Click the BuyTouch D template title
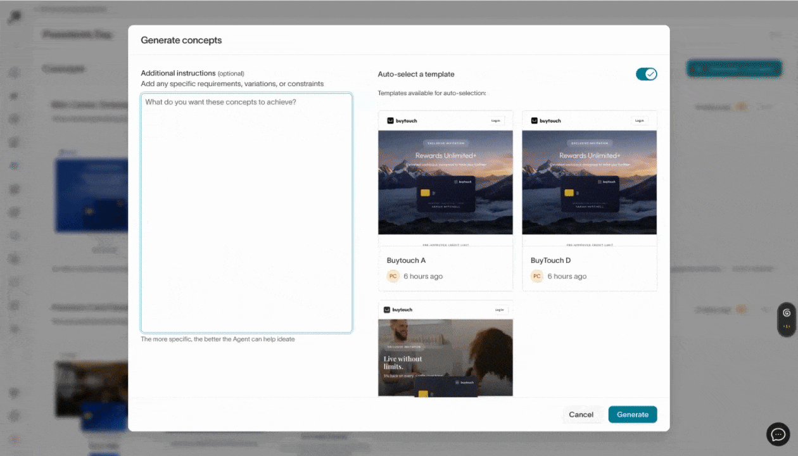This screenshot has height=456, width=798. 550,260
